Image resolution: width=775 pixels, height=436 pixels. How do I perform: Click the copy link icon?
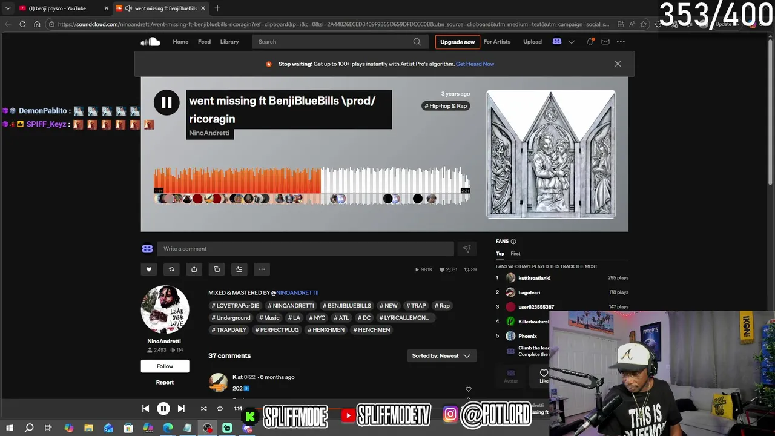tap(217, 269)
